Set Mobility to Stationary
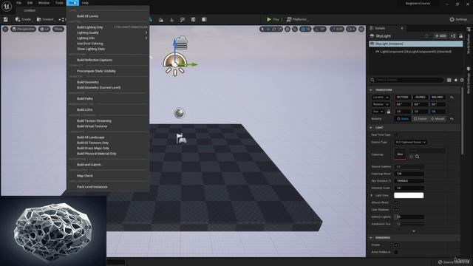This screenshot has height=266, width=473. (421, 119)
